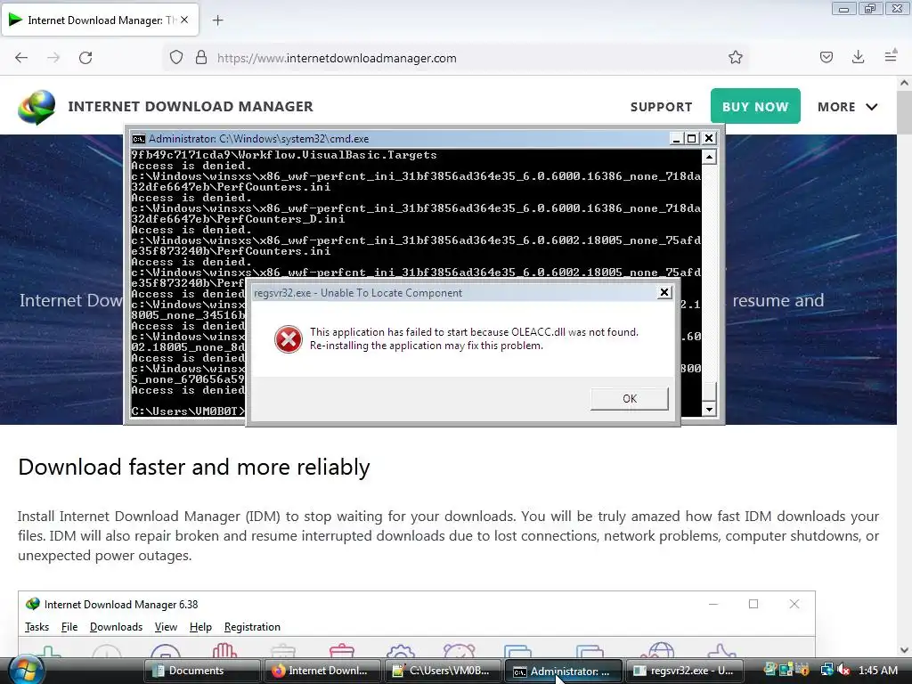The image size is (912, 684).
Task: Minimize the browser window
Action: point(844,9)
